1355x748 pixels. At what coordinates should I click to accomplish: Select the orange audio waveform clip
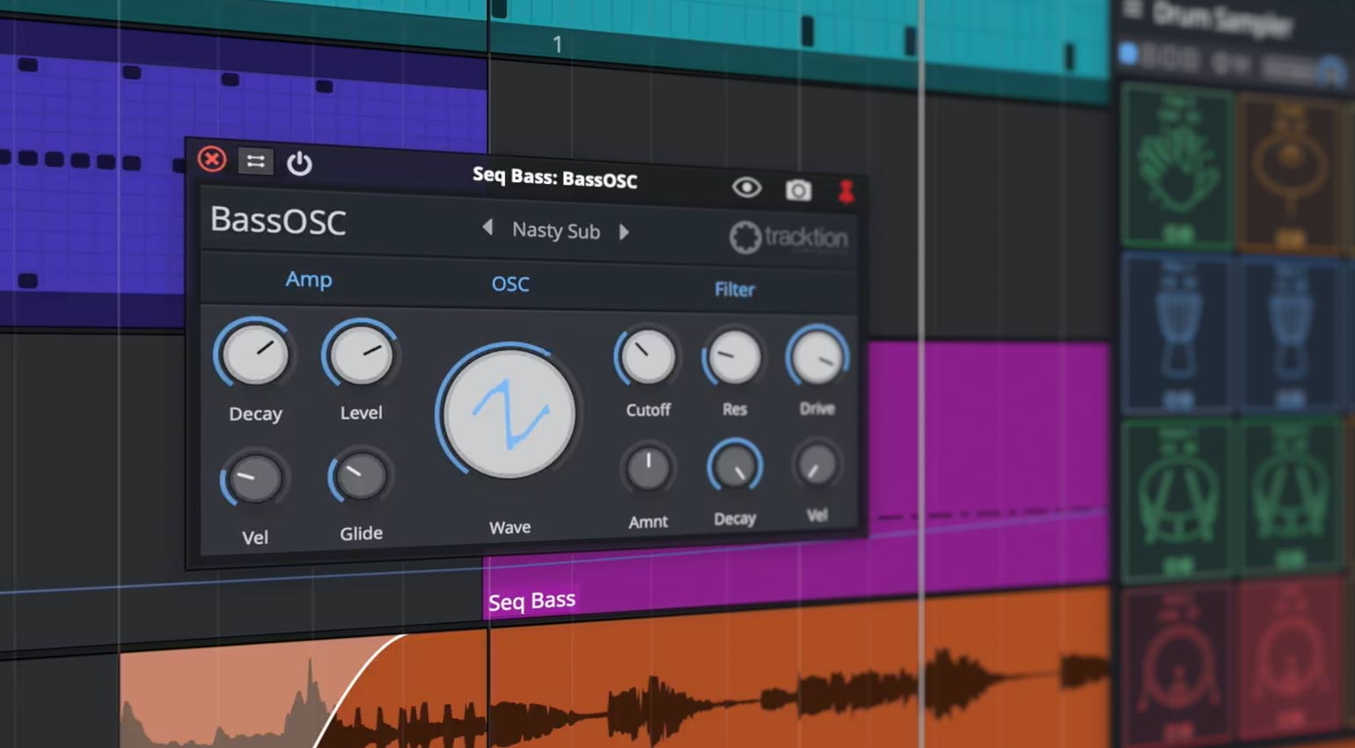[x=616, y=678]
